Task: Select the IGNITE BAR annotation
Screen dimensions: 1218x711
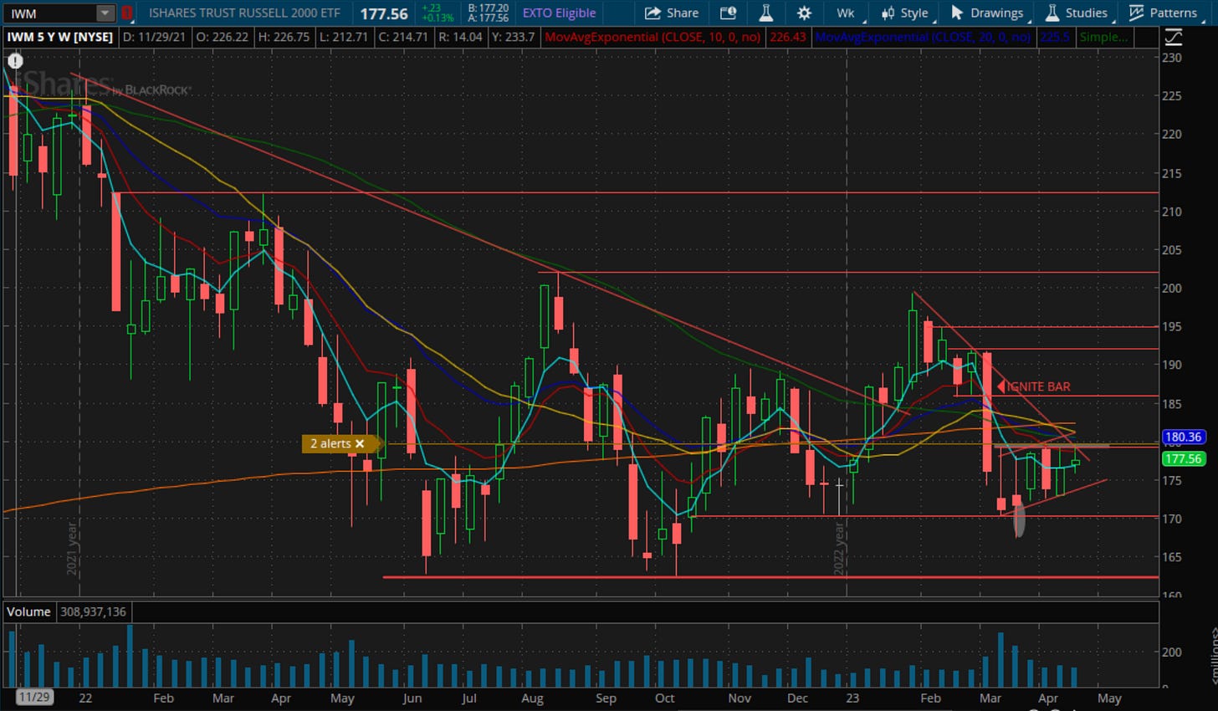Action: tap(1038, 386)
